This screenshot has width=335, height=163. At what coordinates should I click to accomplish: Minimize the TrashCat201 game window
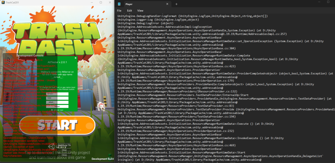coord(92,2)
